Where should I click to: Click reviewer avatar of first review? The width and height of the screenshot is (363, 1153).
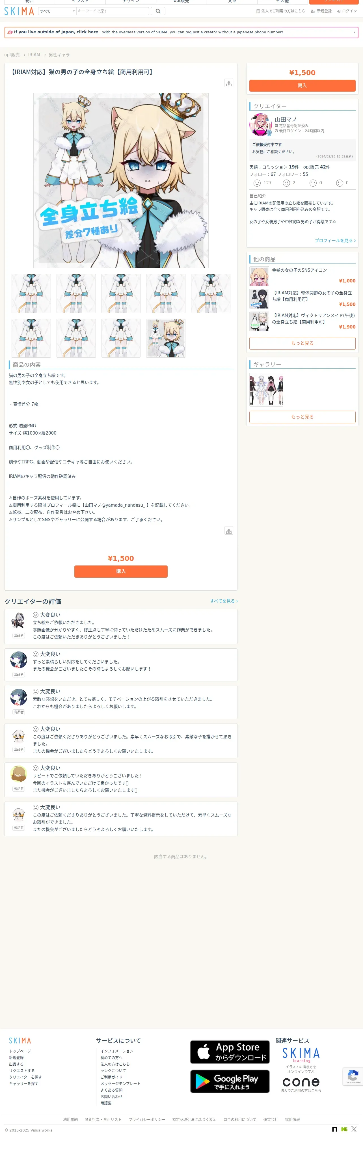[x=18, y=621]
